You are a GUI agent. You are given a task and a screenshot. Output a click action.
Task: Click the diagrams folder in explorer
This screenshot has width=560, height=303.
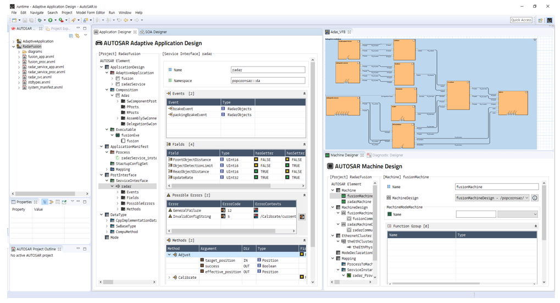pyautogui.click(x=35, y=52)
